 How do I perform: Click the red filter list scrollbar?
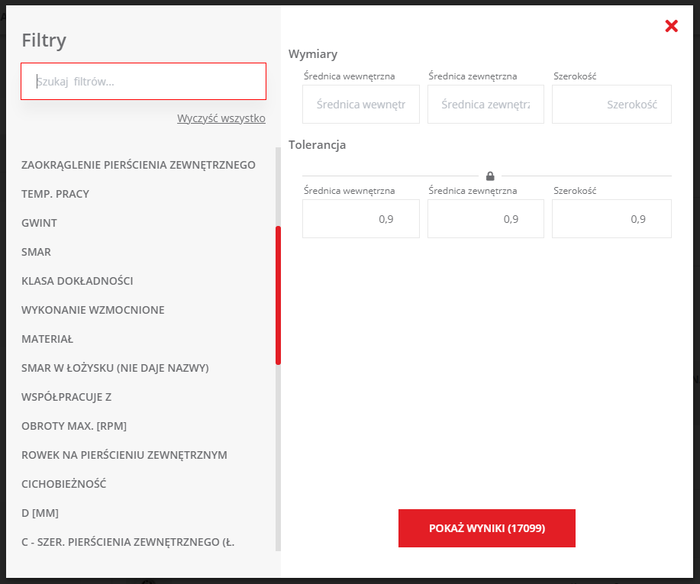pos(279,295)
